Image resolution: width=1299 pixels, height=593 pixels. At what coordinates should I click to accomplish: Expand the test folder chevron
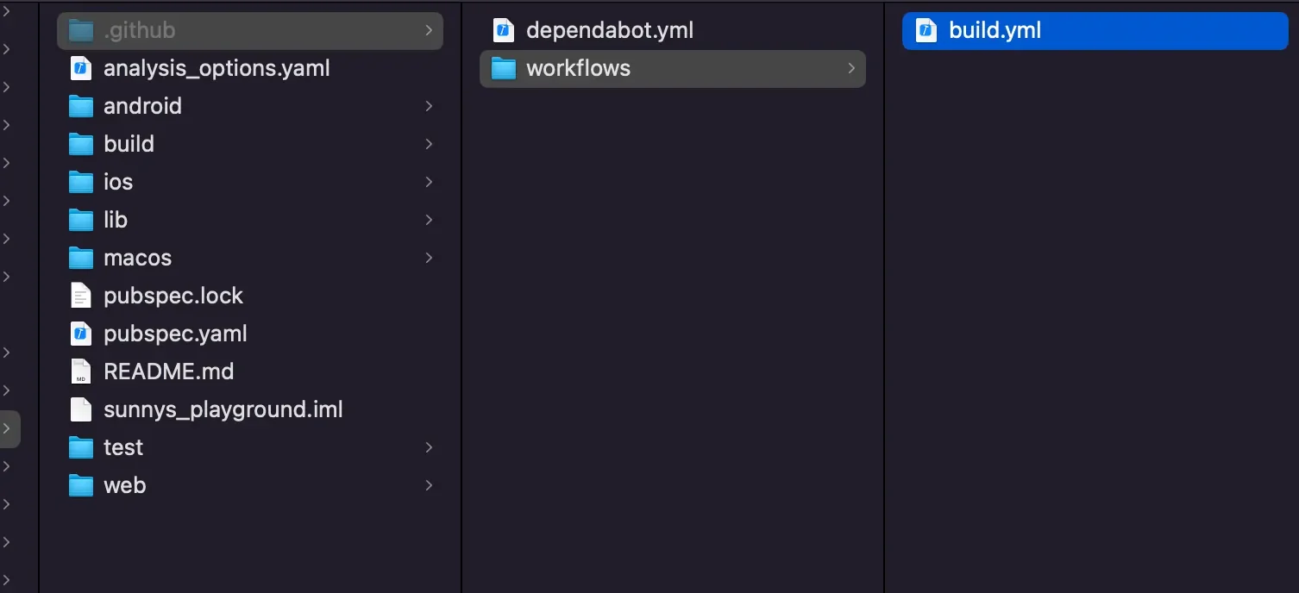(429, 447)
